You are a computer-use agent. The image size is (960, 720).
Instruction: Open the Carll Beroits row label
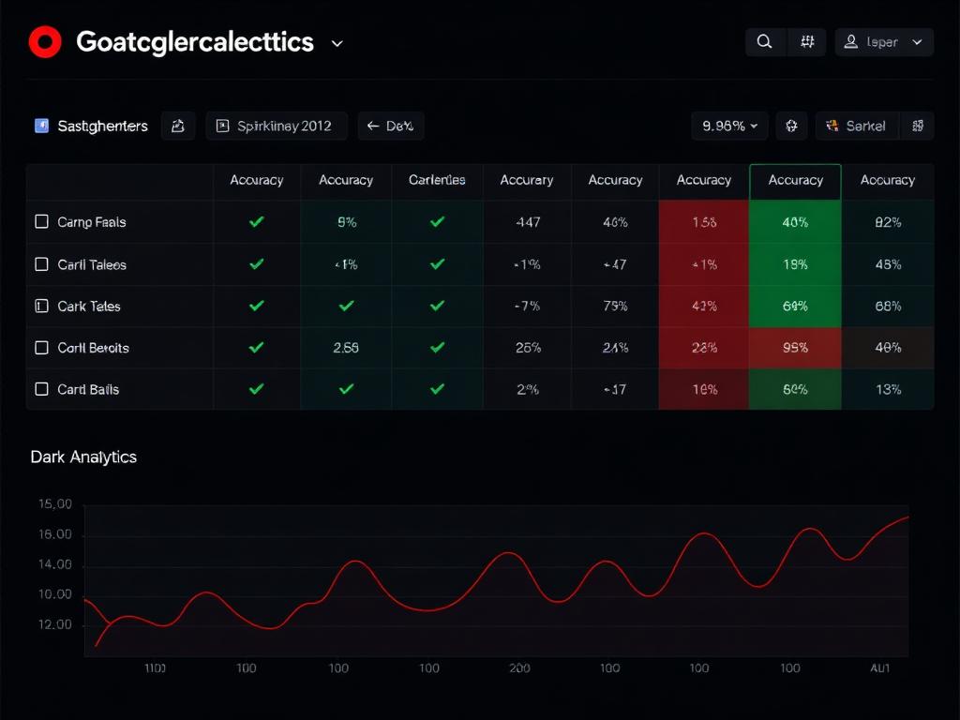93,348
